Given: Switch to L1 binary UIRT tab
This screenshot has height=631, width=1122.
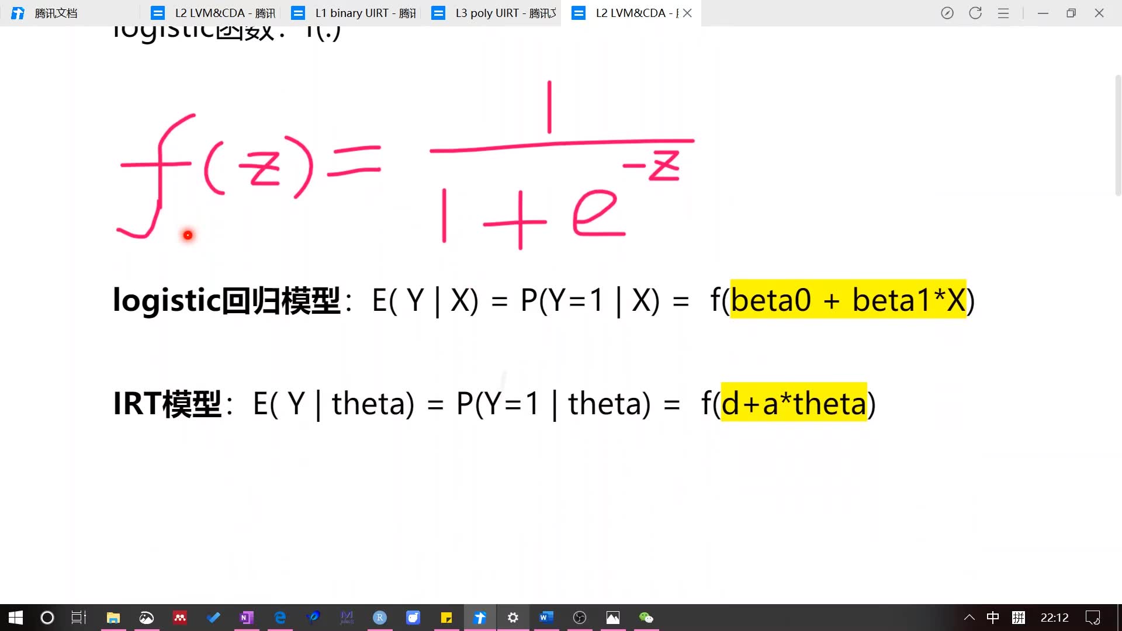Looking at the screenshot, I should coord(354,13).
